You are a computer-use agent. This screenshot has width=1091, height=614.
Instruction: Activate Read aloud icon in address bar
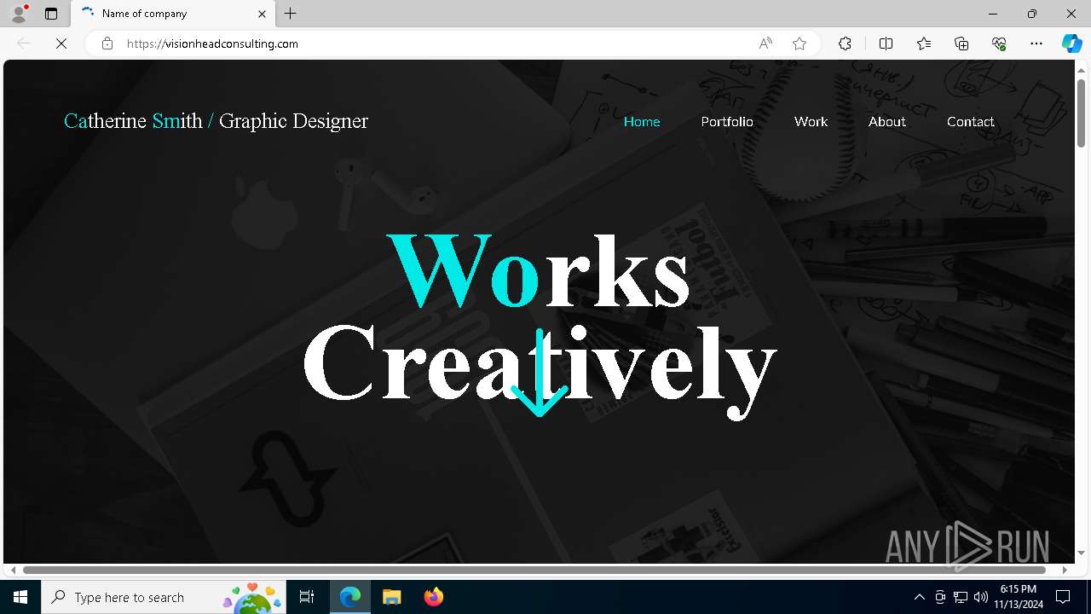765,43
